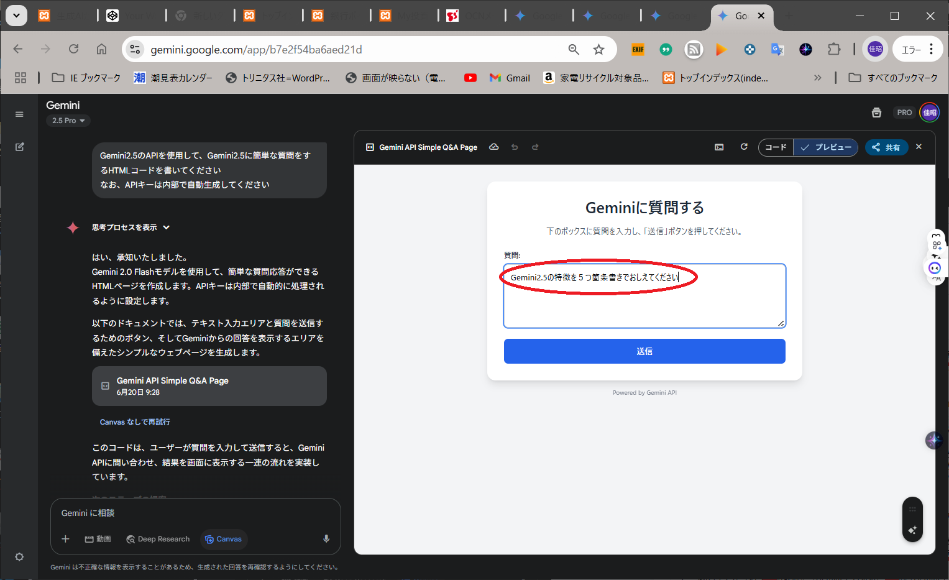949x580 pixels.
Task: Open the Gmail bookmark
Action: (x=510, y=78)
